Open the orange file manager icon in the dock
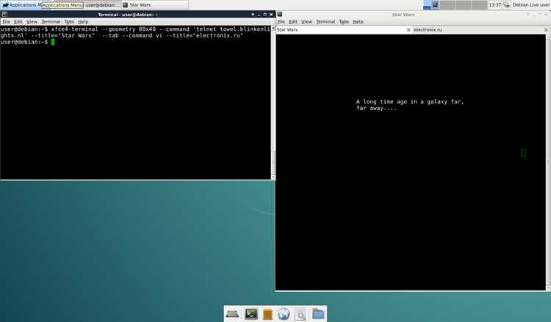The image size is (551, 322). (x=267, y=314)
